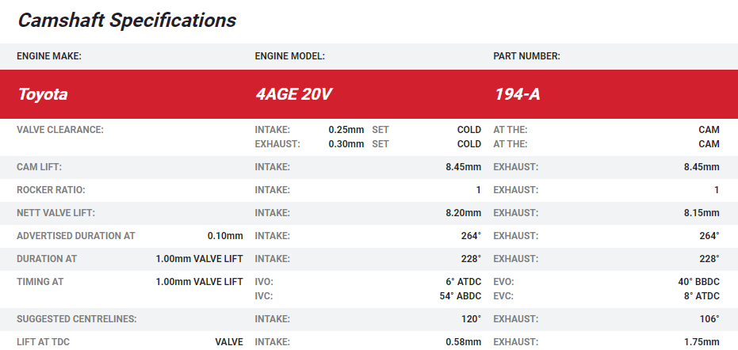Select the 106° exhaust centreline value

click(709, 319)
